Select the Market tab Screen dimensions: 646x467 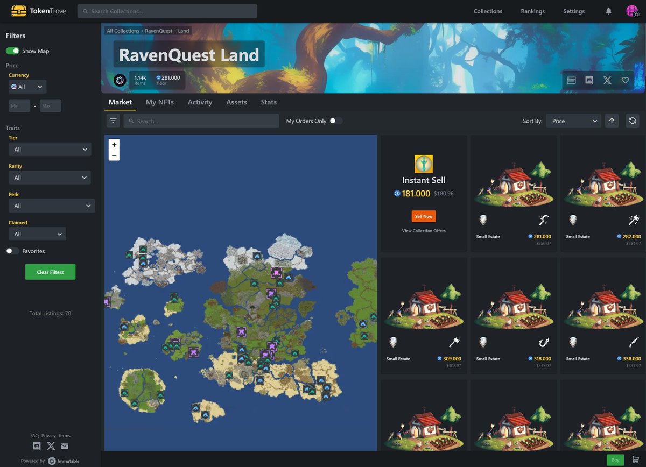pos(120,102)
